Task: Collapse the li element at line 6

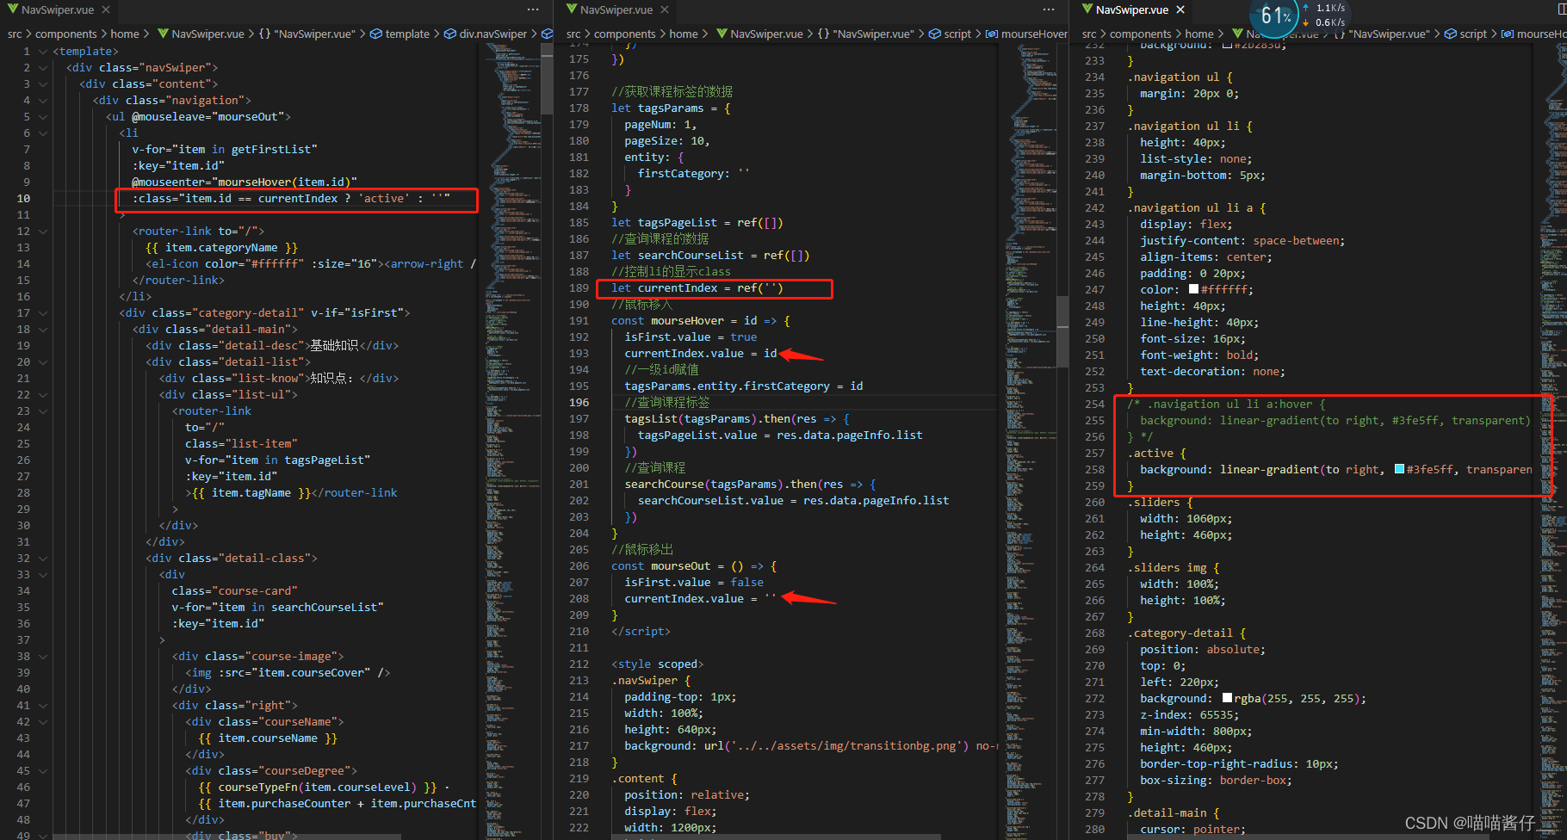Action: pyautogui.click(x=43, y=133)
